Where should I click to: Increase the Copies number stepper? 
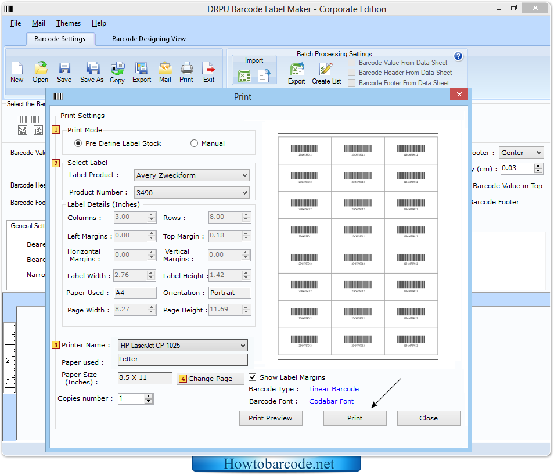(x=149, y=396)
